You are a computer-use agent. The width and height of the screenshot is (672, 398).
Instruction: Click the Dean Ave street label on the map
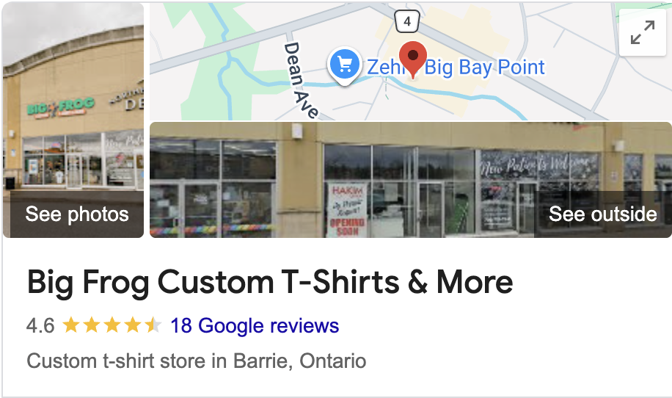(x=301, y=80)
